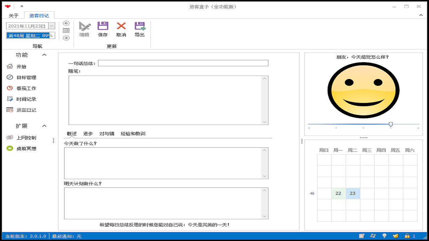Click the mask face icon in status bar
429x241 pixels.
395,236
